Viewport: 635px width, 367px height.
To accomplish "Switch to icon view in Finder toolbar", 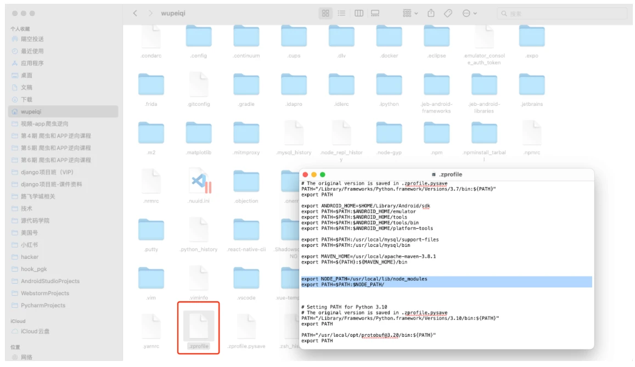I will [325, 13].
